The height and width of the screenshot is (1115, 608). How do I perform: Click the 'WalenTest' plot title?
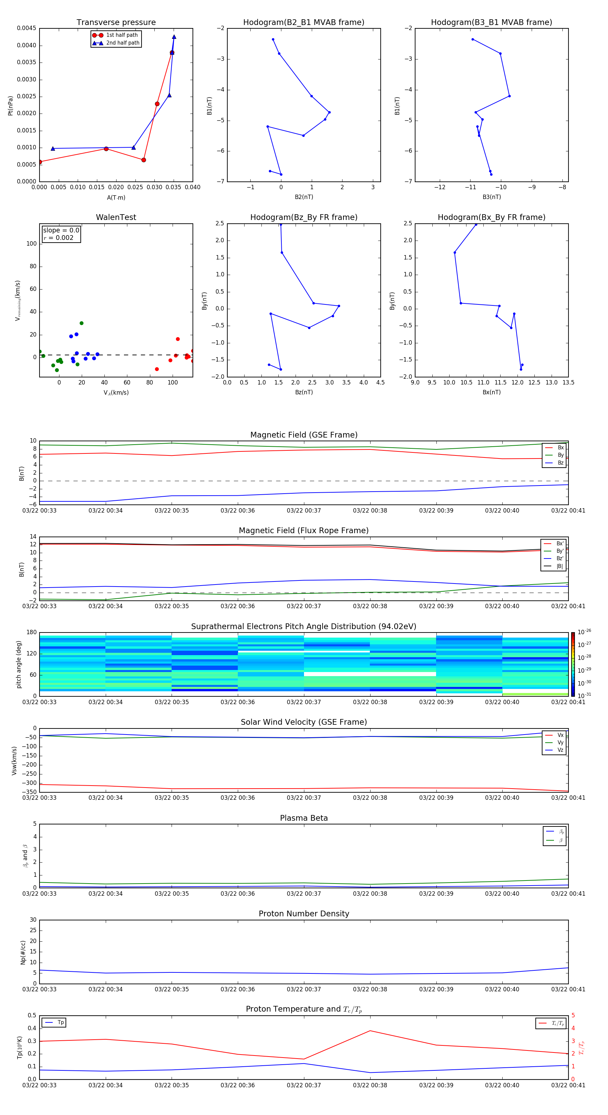point(116,217)
